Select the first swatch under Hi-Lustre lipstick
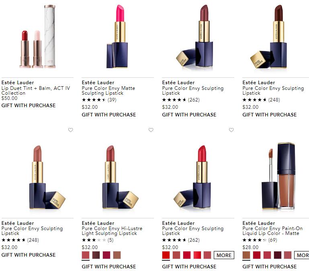The image size is (309, 272). point(86,255)
